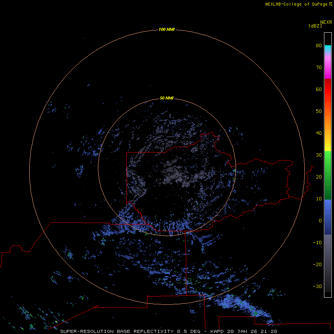This screenshot has height=334, width=334.
Task: Click the -30 dBZ scale value
Action: click(317, 286)
